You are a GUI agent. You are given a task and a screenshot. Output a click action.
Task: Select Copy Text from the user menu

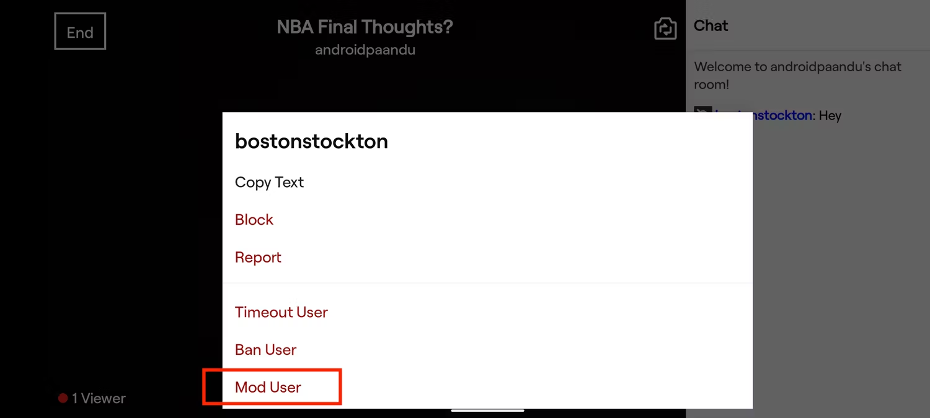[269, 183]
